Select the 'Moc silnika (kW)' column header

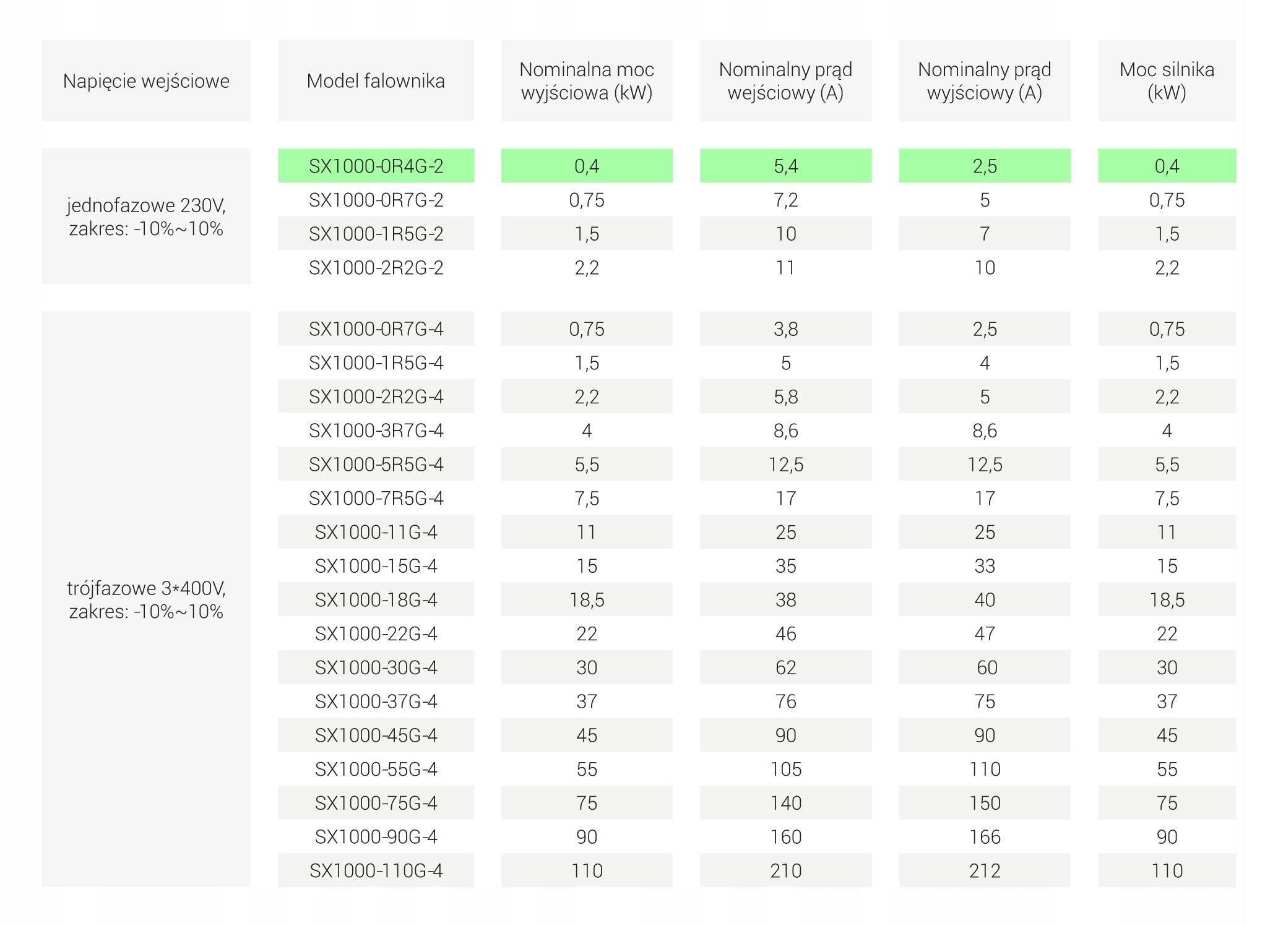pos(1167,80)
